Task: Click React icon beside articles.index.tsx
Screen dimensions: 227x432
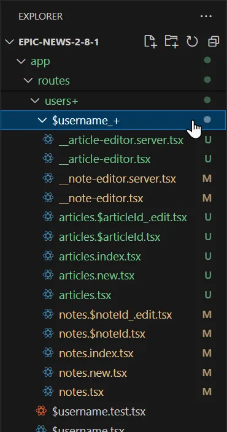Action: pos(48,256)
